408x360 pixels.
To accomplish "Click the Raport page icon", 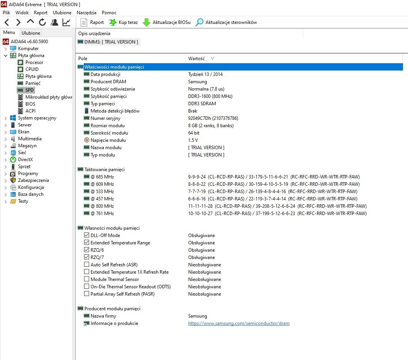I will [x=84, y=22].
